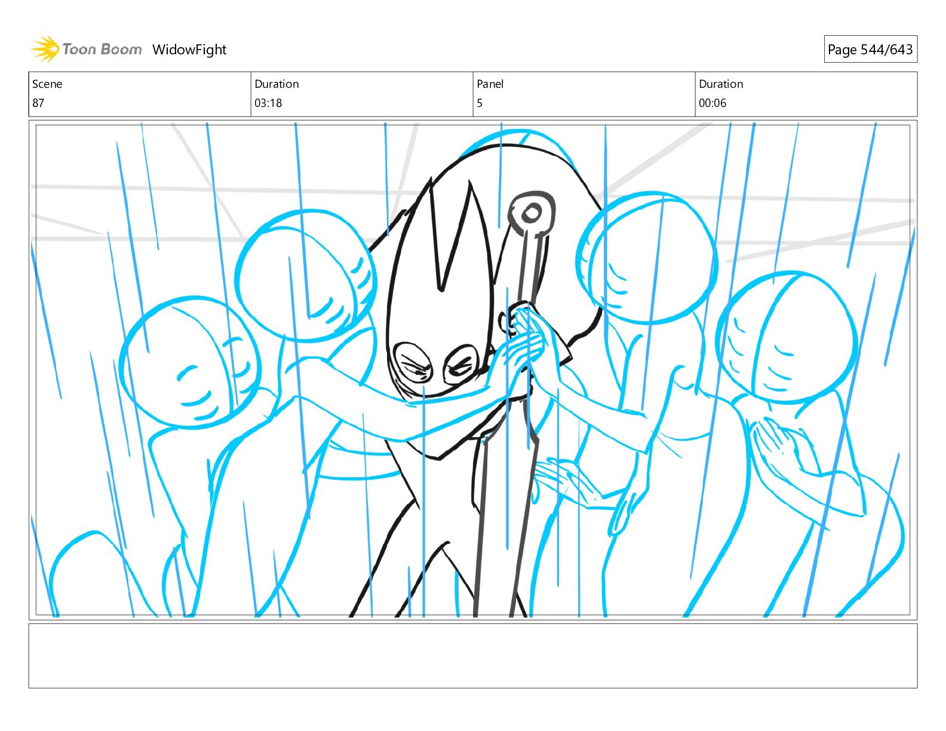
Task: Select the Panel label
Action: (x=490, y=84)
